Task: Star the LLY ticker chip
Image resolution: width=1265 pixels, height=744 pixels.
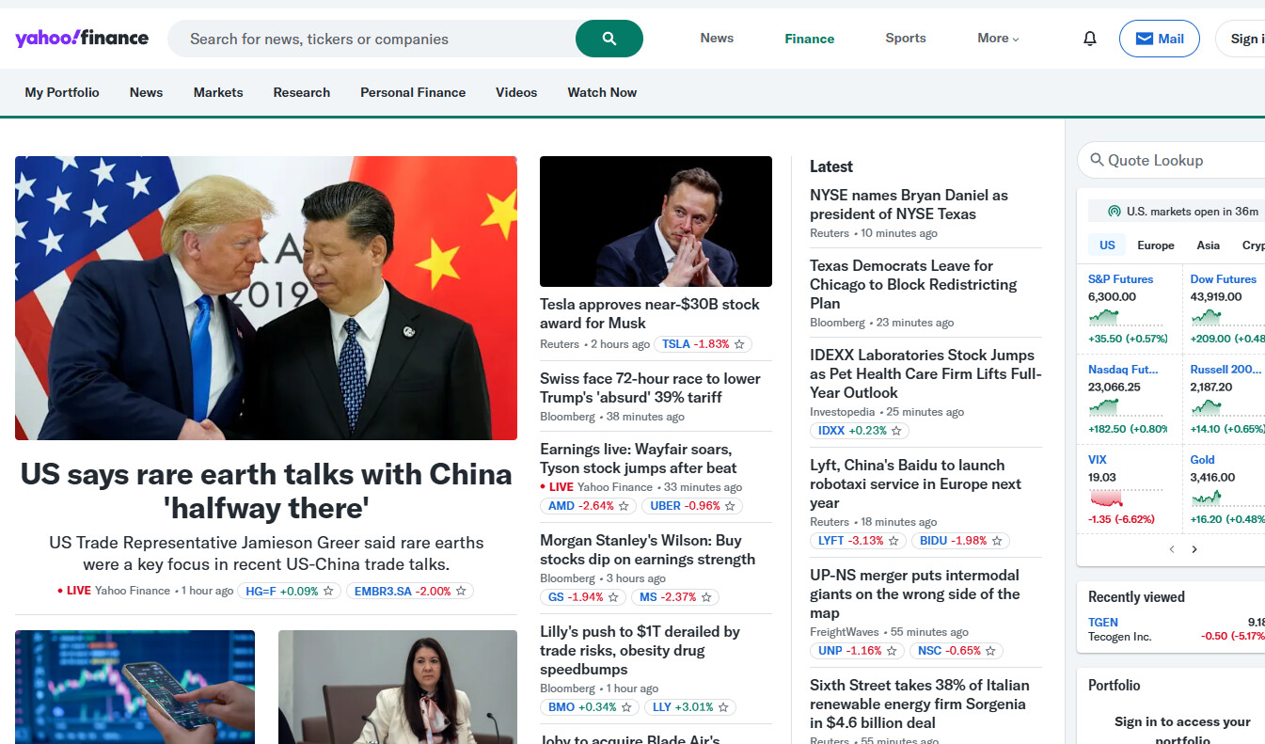Action: (x=723, y=707)
